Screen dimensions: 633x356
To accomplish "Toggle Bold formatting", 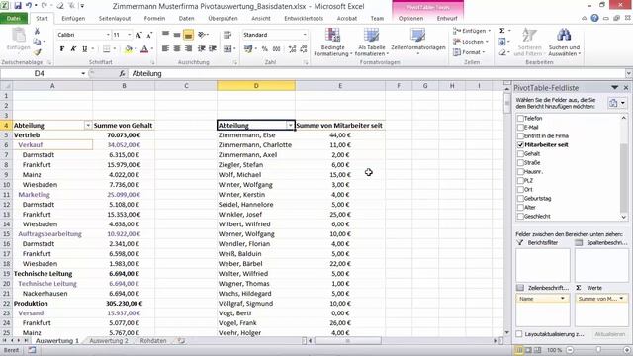I will click(x=62, y=48).
